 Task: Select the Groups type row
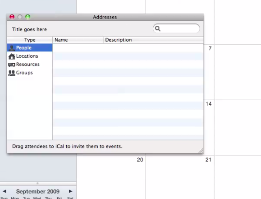(30, 73)
